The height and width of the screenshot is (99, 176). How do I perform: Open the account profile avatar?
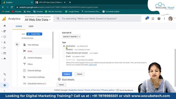click(x=170, y=19)
